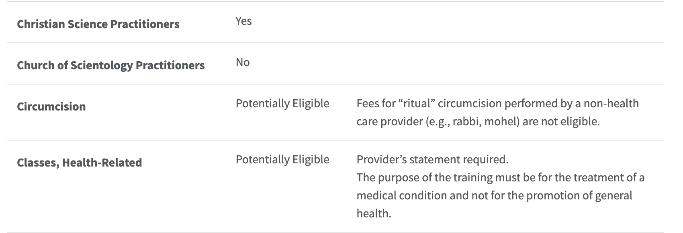Click the Circumcision row title

[51, 106]
